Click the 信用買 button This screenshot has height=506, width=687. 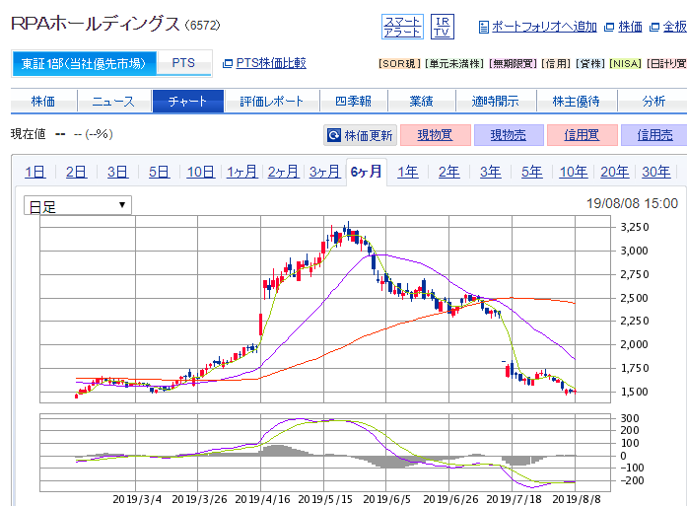click(582, 135)
